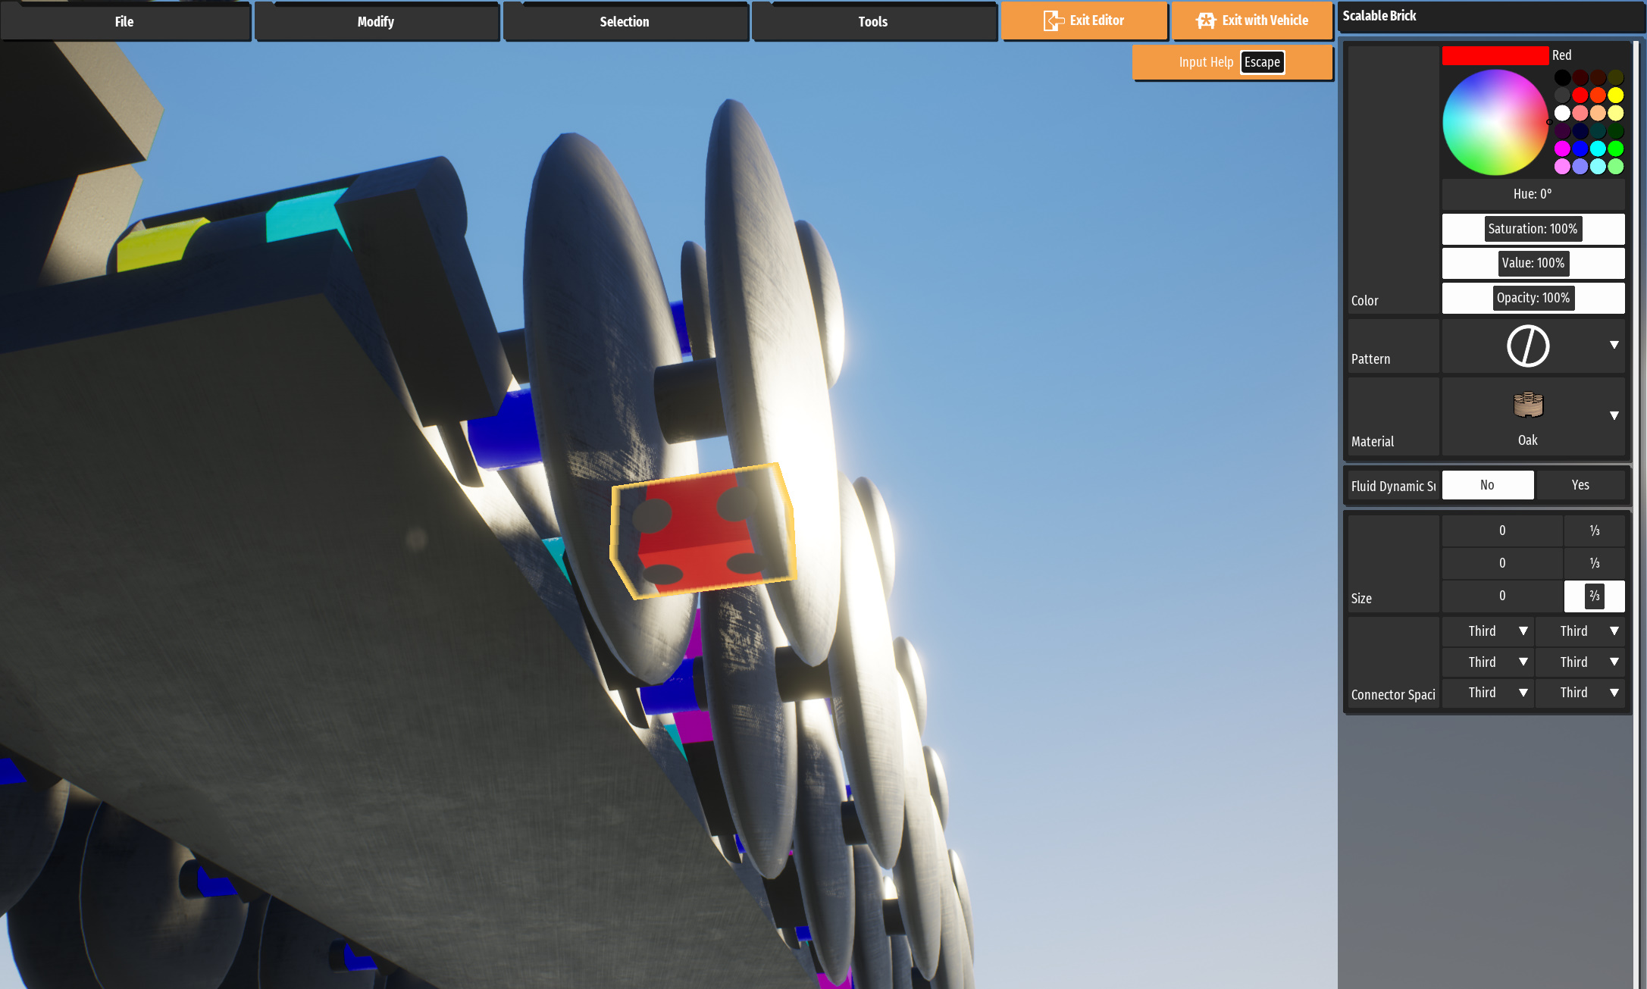1647x989 pixels.
Task: Open the File menu
Action: click(124, 21)
